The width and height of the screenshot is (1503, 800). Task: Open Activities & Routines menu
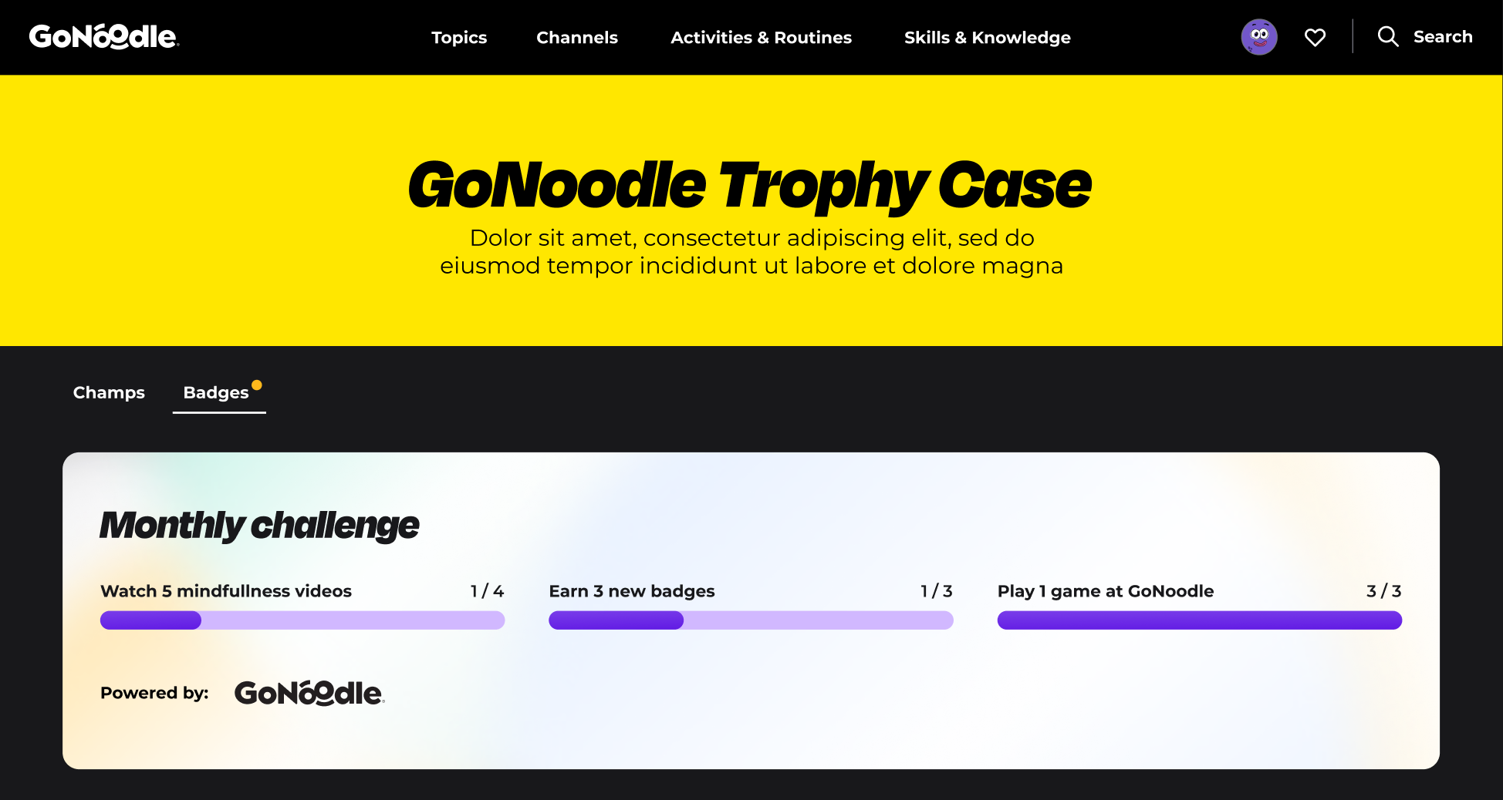click(761, 38)
